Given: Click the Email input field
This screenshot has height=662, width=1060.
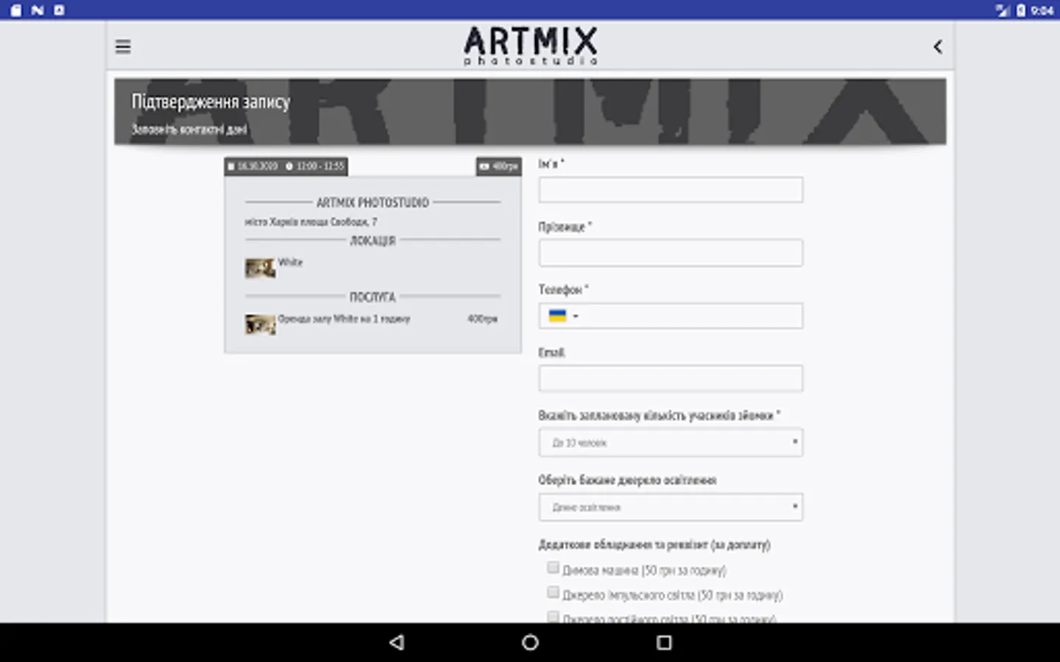Looking at the screenshot, I should (671, 379).
